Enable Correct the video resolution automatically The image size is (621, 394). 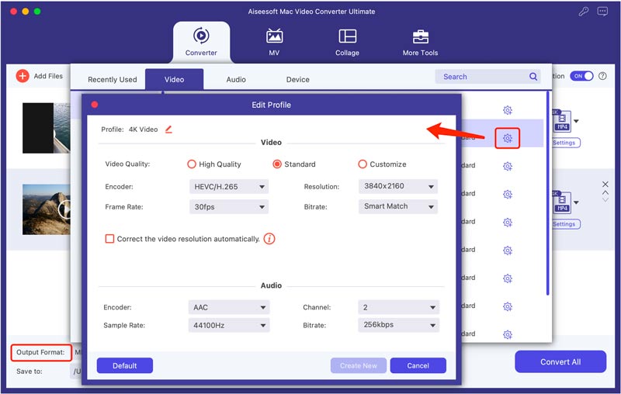pos(110,239)
